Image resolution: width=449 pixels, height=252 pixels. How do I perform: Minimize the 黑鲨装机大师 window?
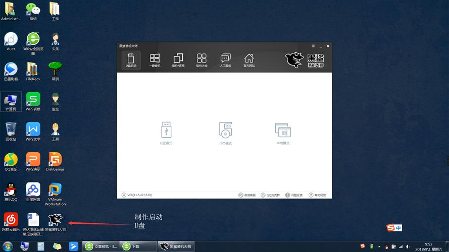click(x=321, y=46)
